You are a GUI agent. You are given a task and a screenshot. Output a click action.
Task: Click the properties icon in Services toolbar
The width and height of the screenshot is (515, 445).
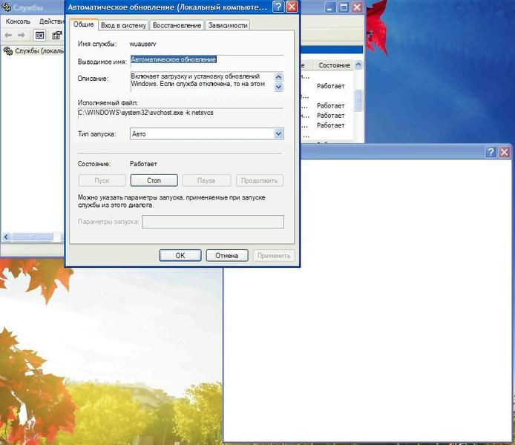(x=57, y=35)
